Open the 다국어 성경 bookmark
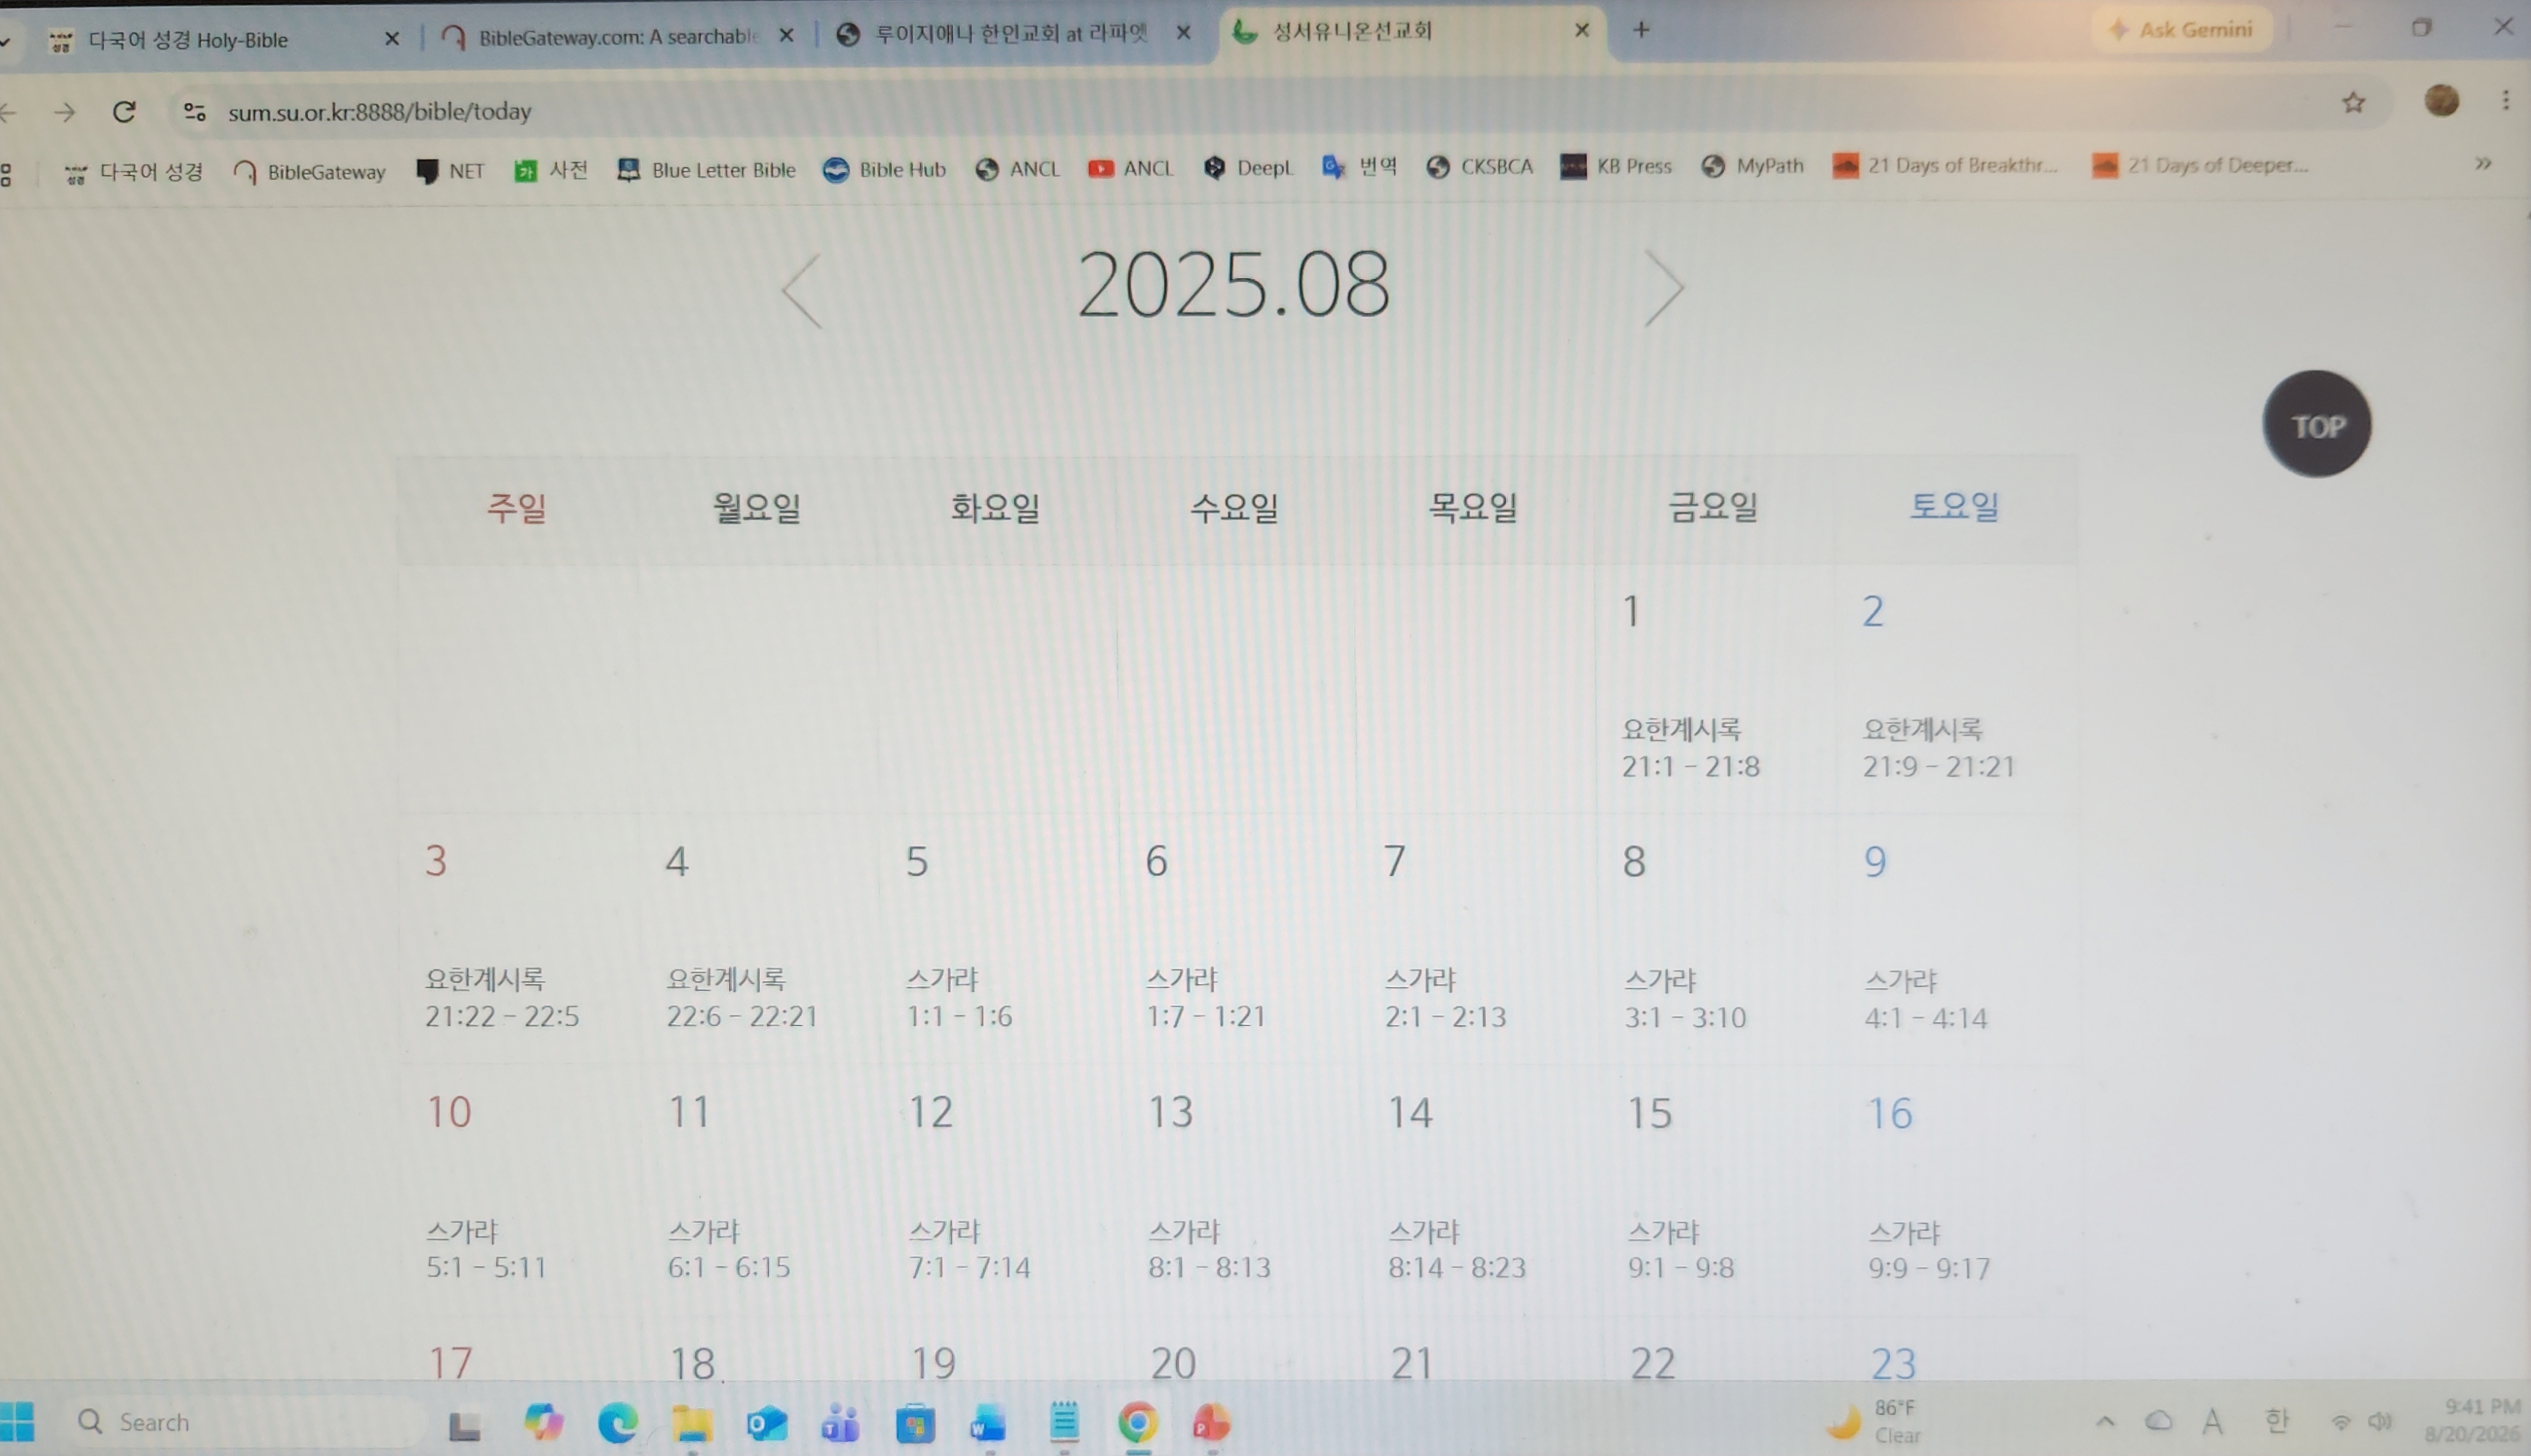 pyautogui.click(x=133, y=172)
